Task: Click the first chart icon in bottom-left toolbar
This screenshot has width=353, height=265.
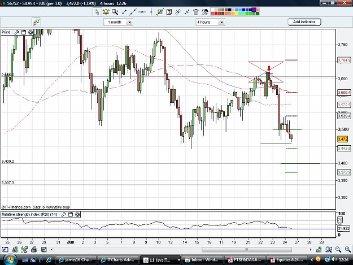Action: click(5, 250)
